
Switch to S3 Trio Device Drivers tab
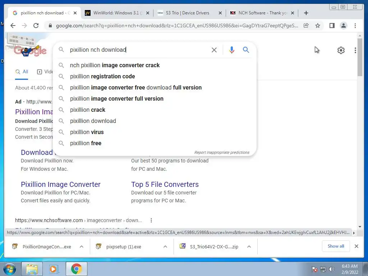(x=190, y=13)
